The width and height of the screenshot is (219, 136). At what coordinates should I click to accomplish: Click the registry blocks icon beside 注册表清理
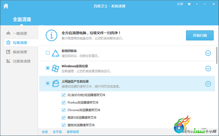tap(8, 61)
